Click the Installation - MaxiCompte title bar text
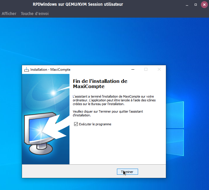 tap(50, 70)
